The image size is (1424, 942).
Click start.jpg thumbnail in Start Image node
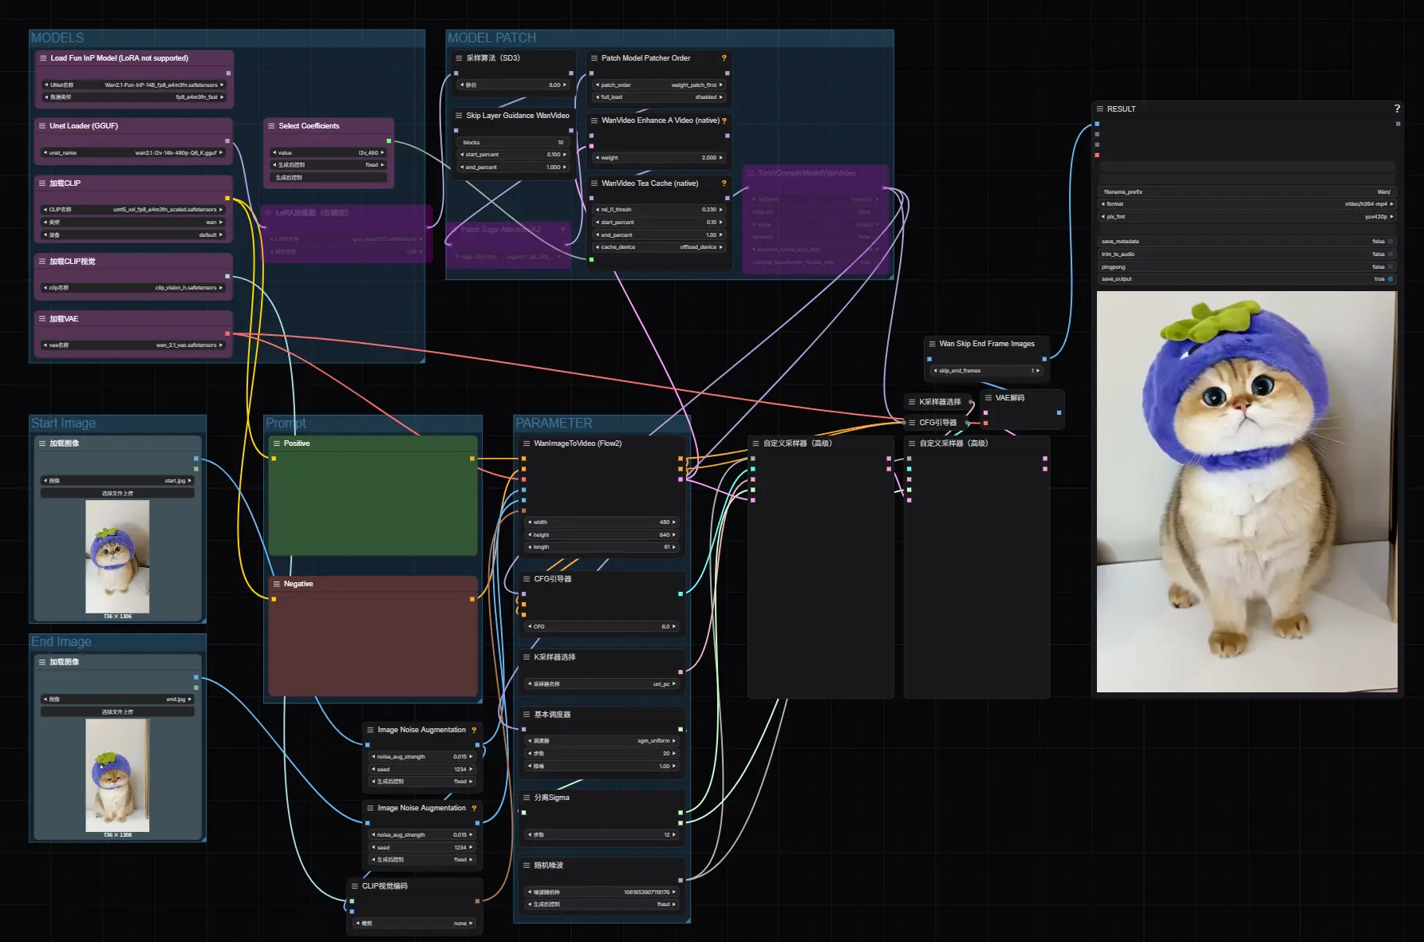(117, 557)
